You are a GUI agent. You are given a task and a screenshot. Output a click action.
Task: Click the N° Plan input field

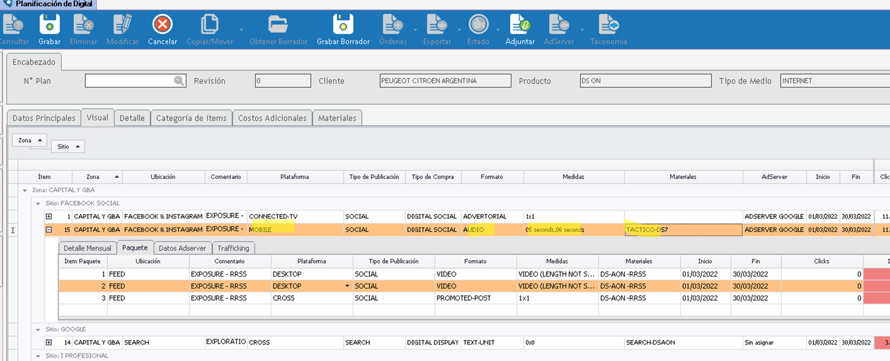point(129,81)
